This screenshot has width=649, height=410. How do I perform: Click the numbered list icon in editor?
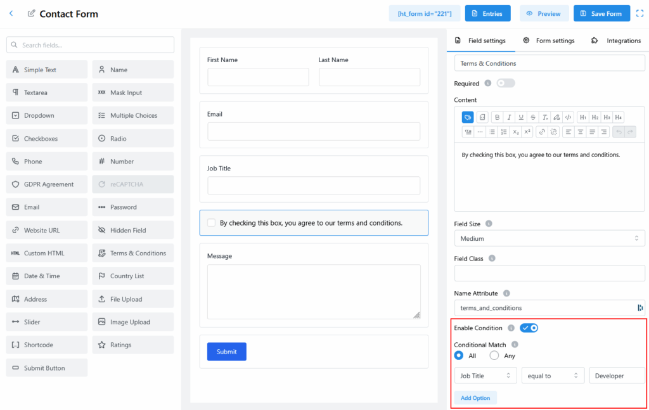click(504, 132)
